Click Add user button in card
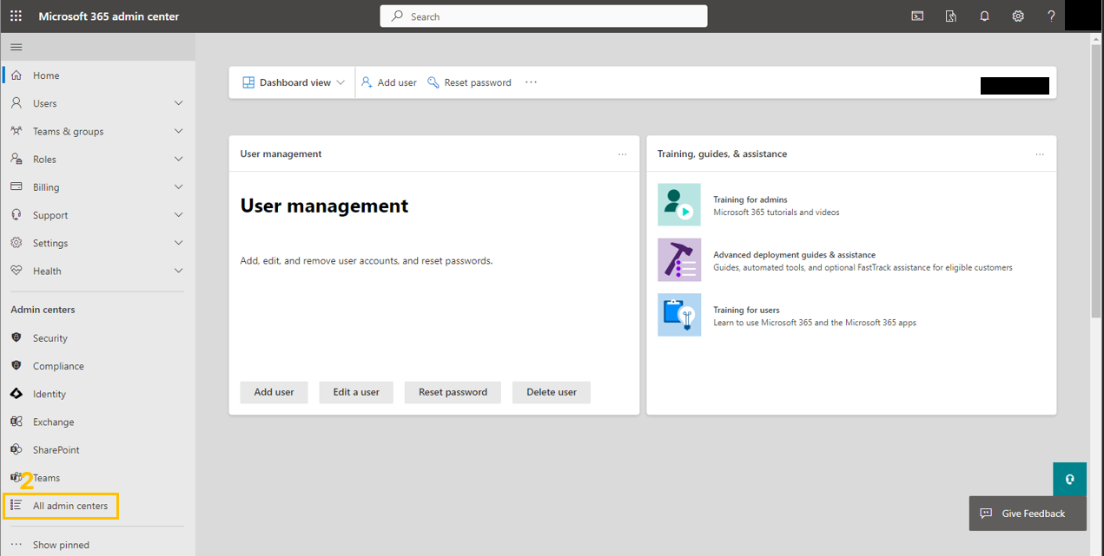Screen dimensions: 1104x556 (274, 392)
